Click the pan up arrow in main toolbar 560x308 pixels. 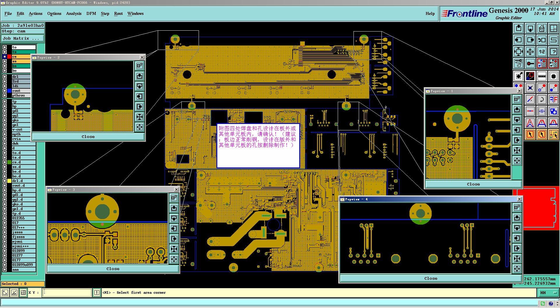(x=519, y=28)
